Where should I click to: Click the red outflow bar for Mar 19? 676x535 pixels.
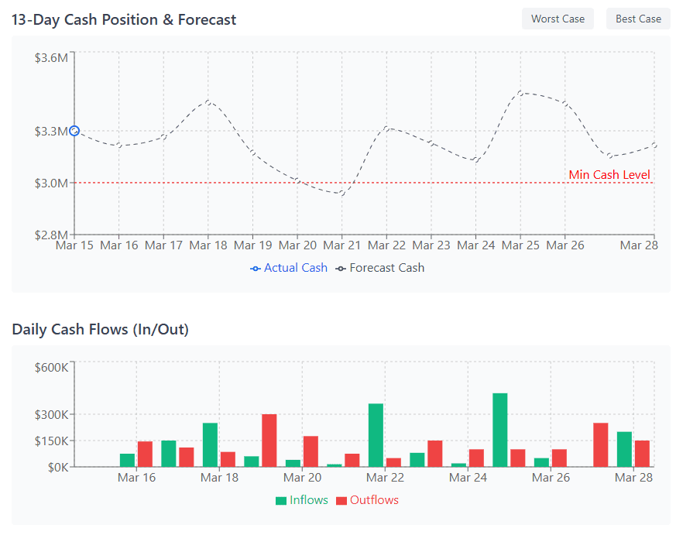tap(269, 441)
